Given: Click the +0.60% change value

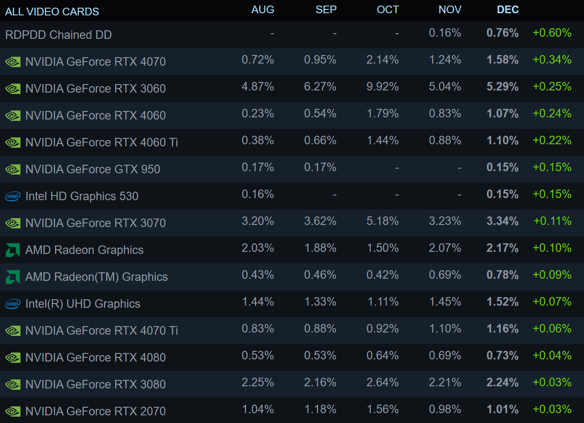Looking at the screenshot, I should 552,33.
